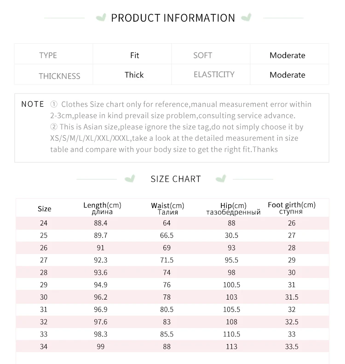Click the Waist(cm) column header
Screen dimensions: 345x364
coord(167,208)
